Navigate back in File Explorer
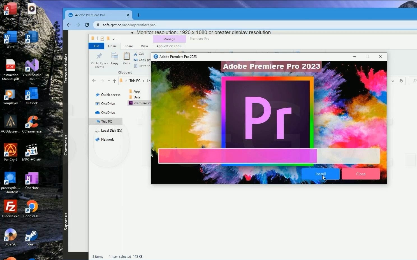The height and width of the screenshot is (260, 417). 94,81
